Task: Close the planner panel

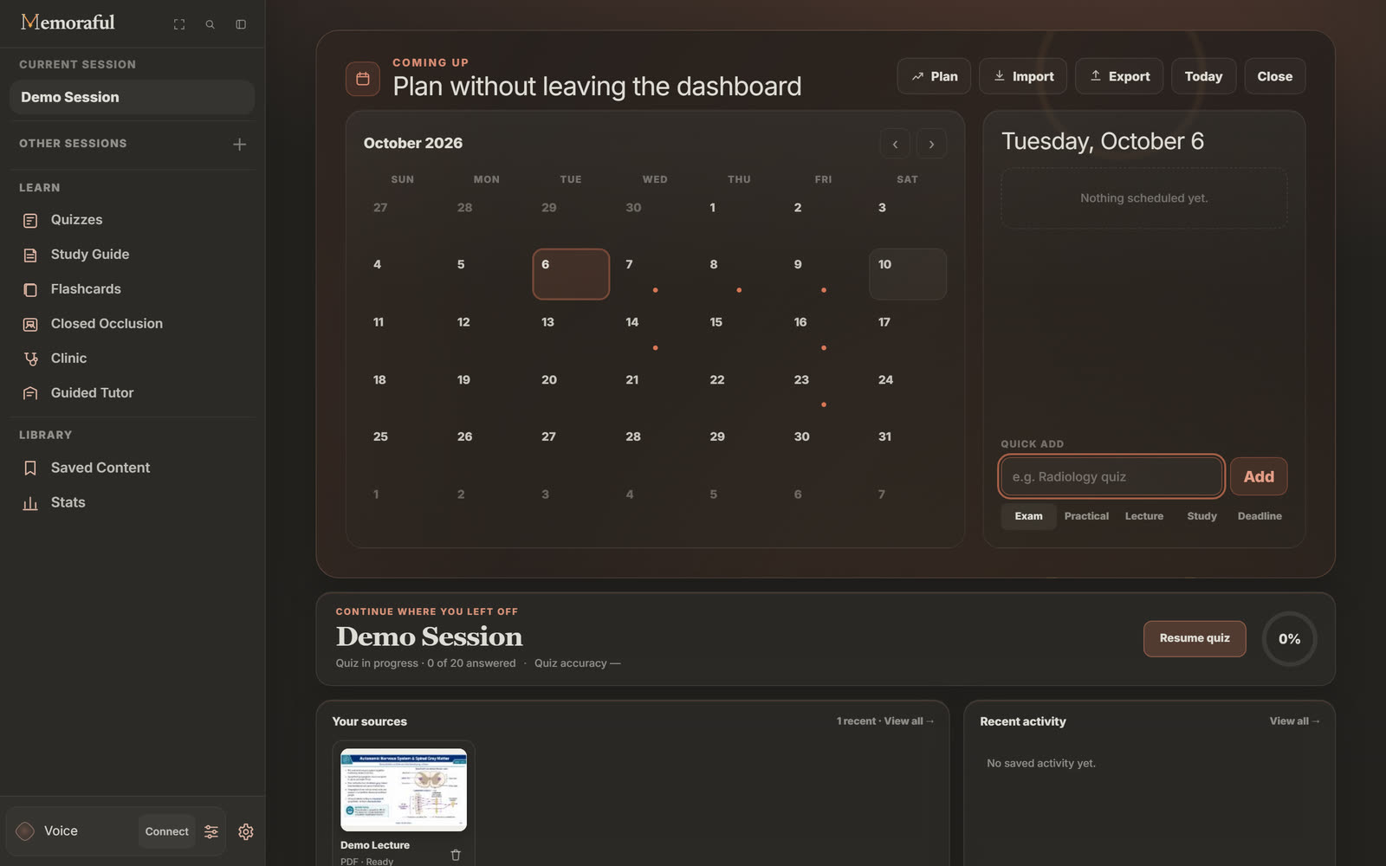Action: (x=1275, y=76)
